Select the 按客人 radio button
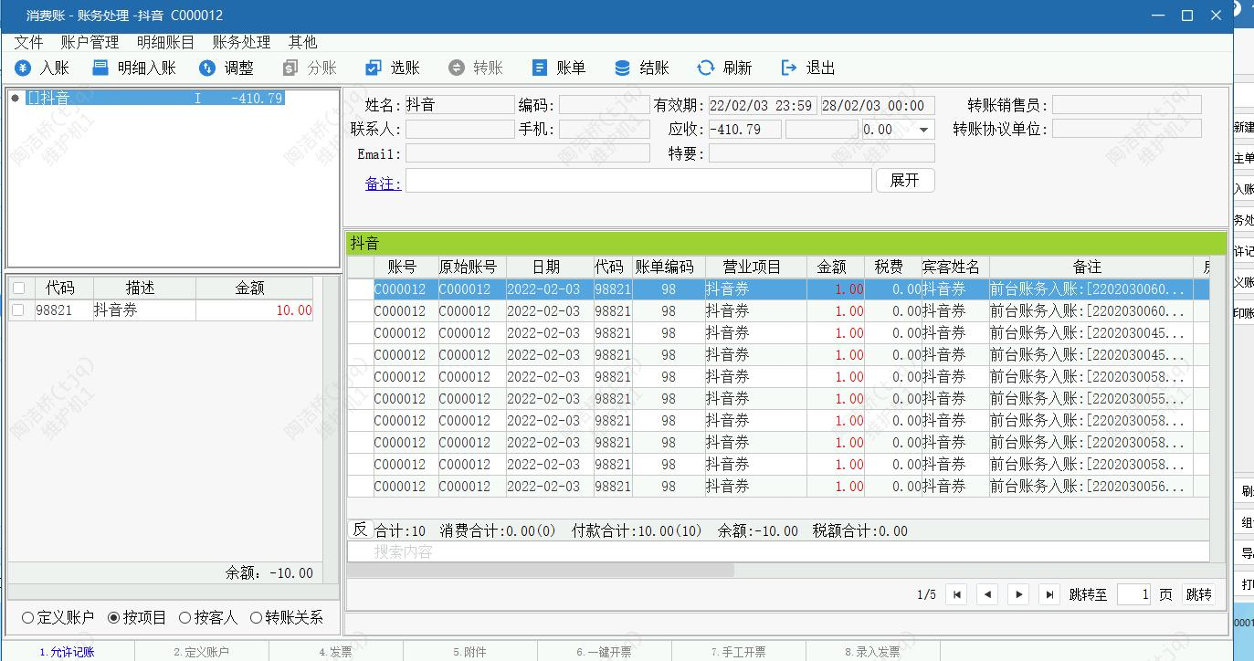 pyautogui.click(x=184, y=618)
